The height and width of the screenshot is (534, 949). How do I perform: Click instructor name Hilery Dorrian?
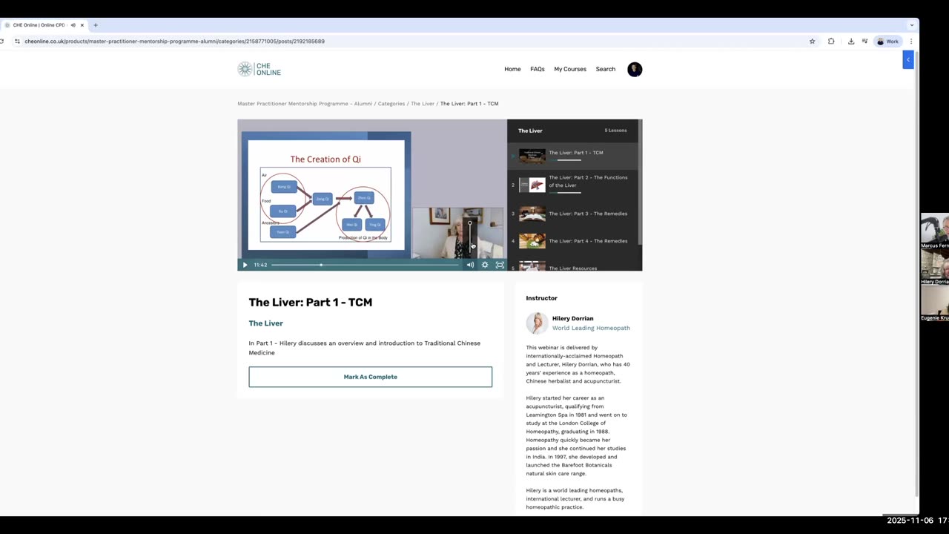pyautogui.click(x=572, y=318)
